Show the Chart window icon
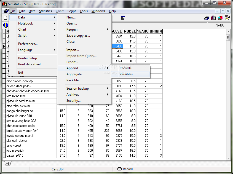 point(220,18)
